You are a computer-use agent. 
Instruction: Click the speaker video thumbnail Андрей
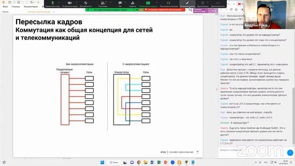pos(269,14)
